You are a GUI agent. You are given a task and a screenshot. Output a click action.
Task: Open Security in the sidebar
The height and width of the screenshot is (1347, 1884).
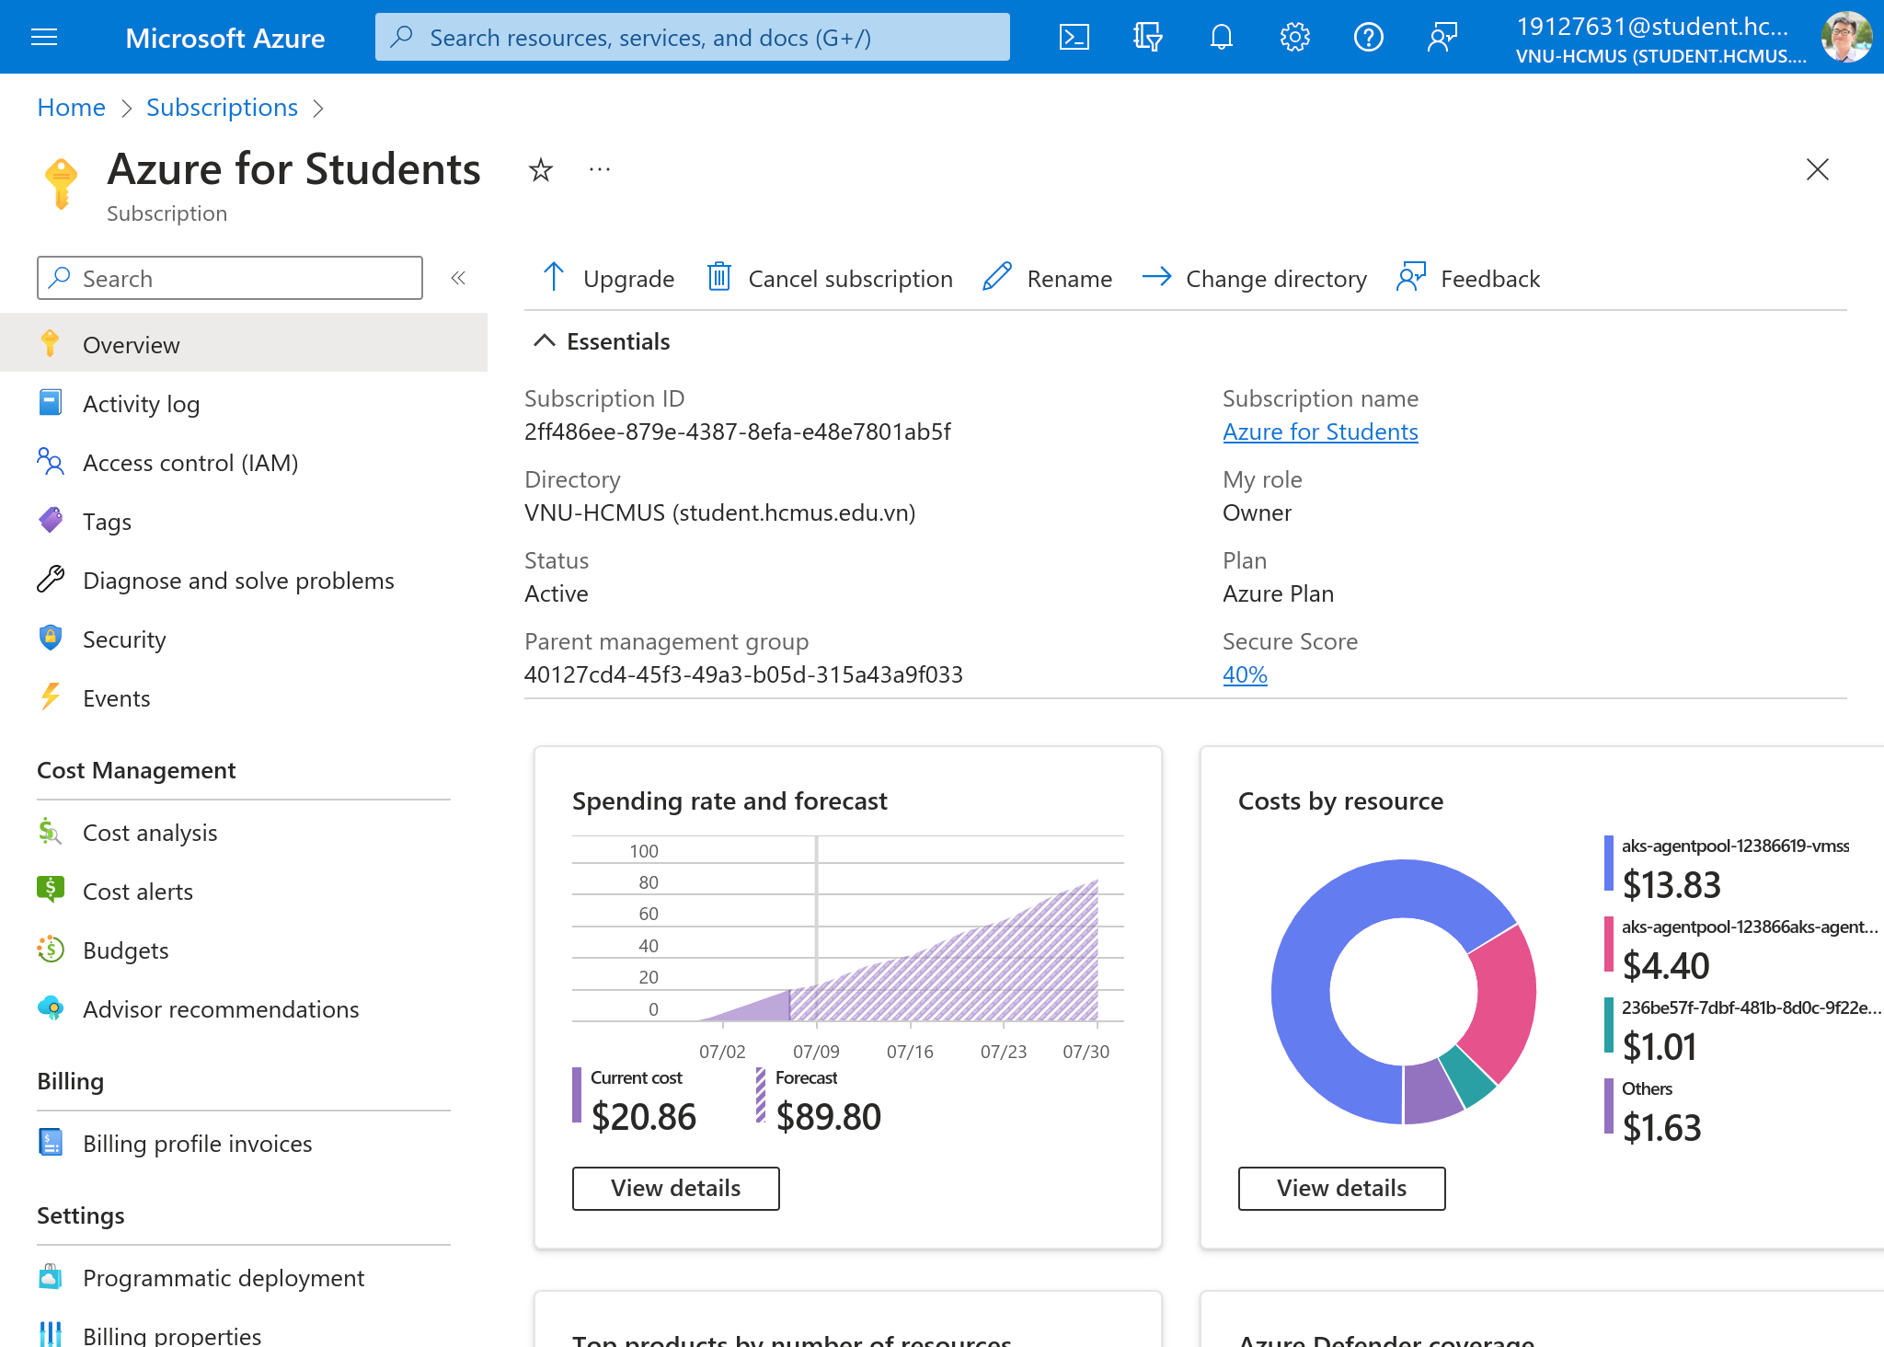pyautogui.click(x=244, y=639)
